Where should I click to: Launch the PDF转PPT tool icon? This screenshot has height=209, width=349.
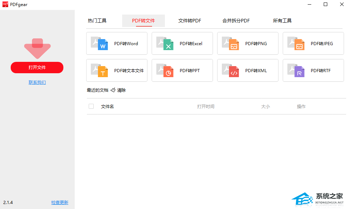coord(165,71)
